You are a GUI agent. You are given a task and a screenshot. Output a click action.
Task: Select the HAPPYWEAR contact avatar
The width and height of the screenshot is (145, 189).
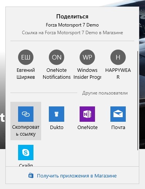pyautogui.click(x=118, y=57)
